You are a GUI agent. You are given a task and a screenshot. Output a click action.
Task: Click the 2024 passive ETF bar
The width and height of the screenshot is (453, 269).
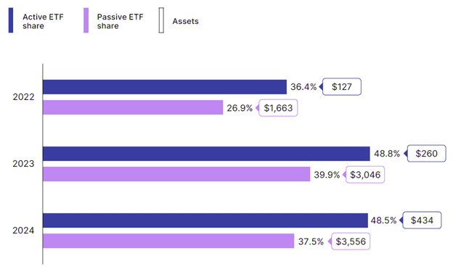pyautogui.click(x=168, y=241)
